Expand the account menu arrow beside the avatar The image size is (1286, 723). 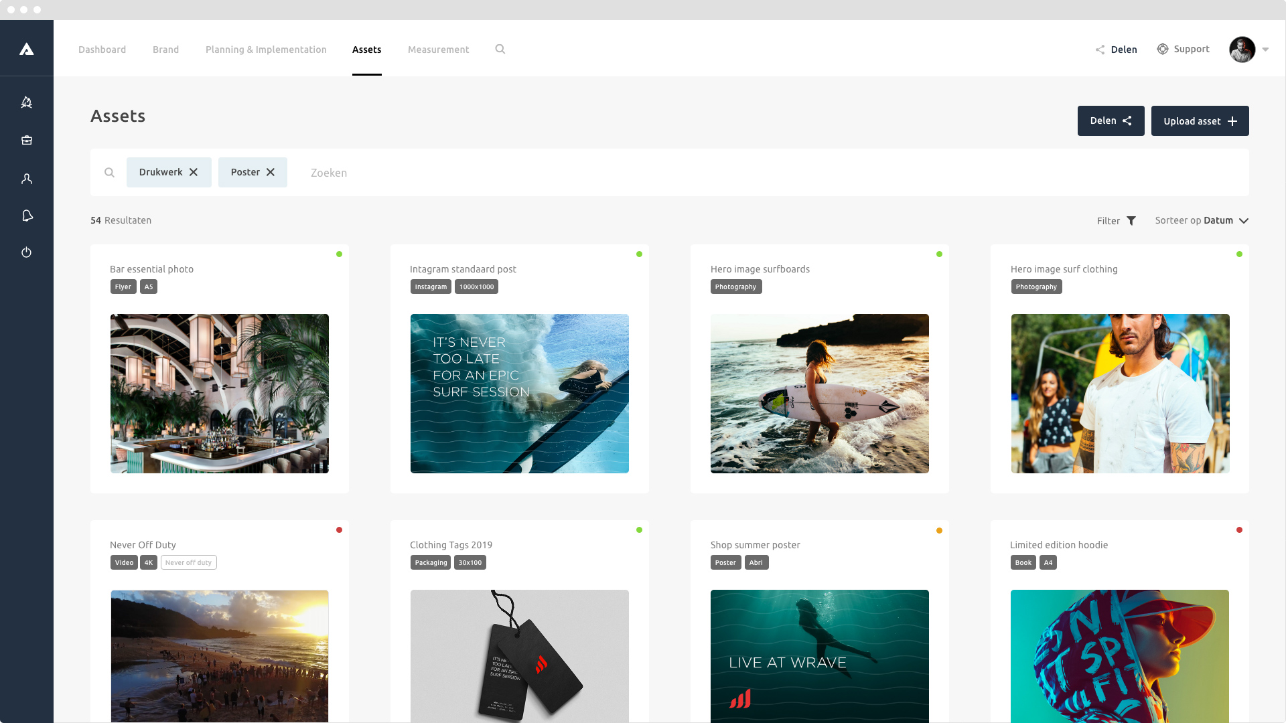click(1265, 50)
